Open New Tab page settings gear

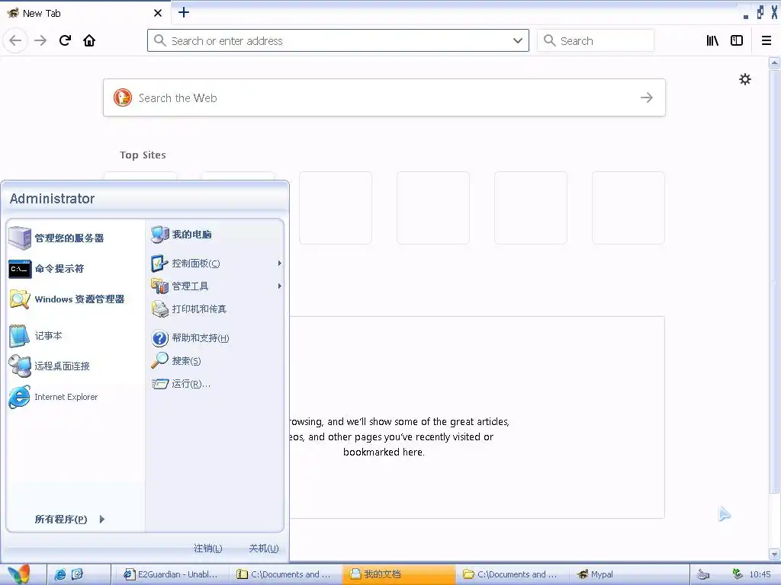point(744,79)
